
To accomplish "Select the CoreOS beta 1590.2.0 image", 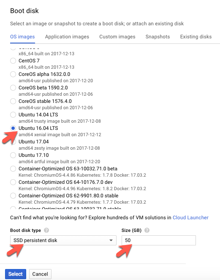I will pos(13,88).
